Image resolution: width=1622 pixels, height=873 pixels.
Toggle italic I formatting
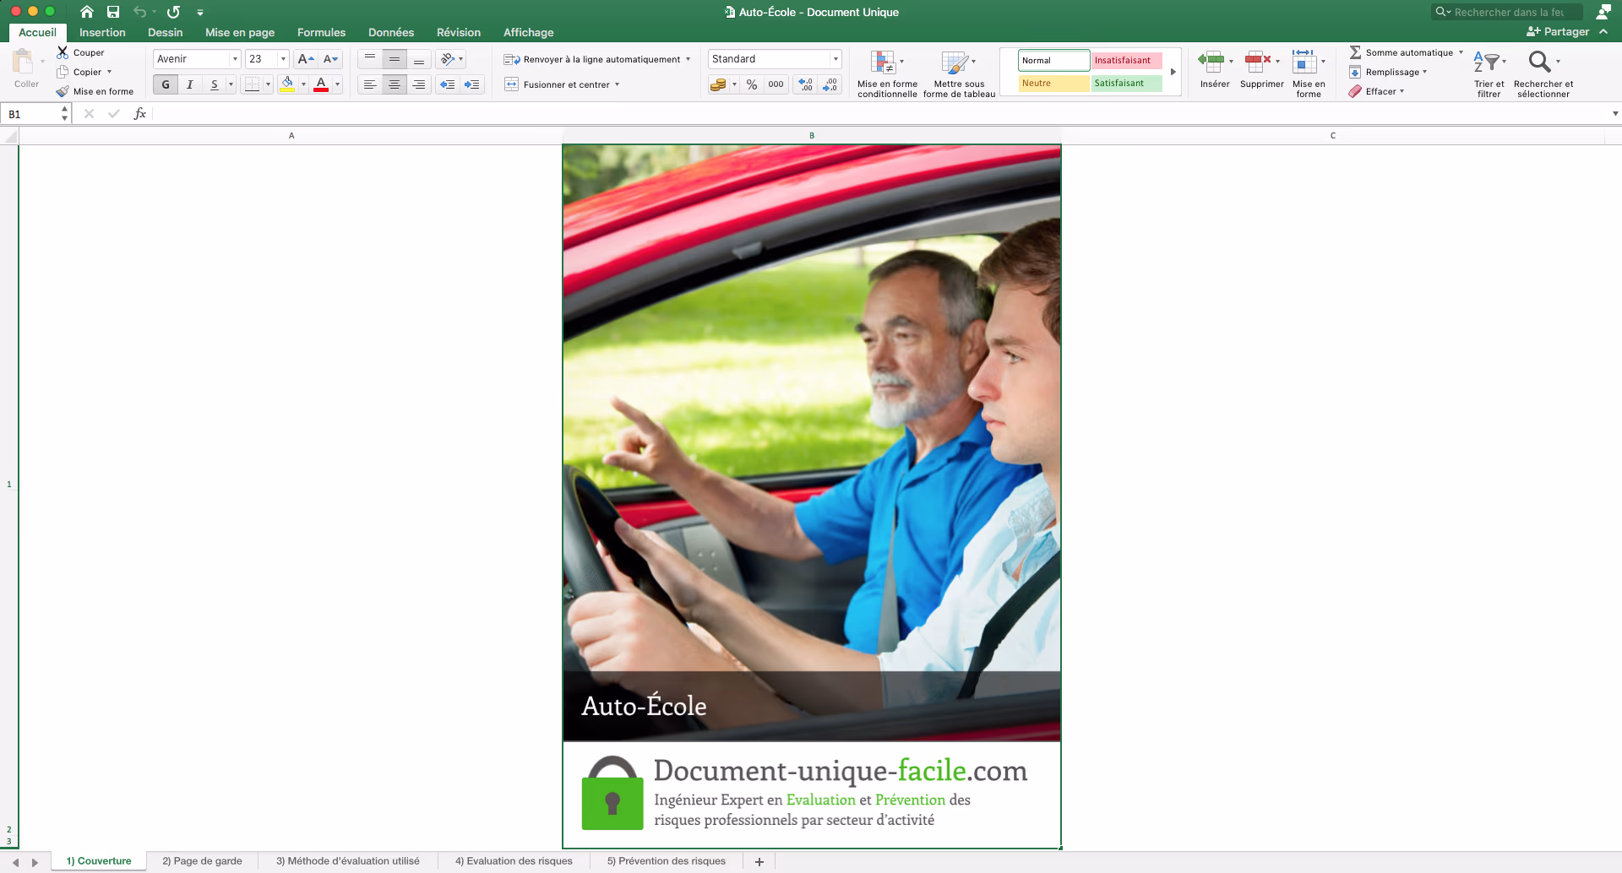click(x=190, y=84)
